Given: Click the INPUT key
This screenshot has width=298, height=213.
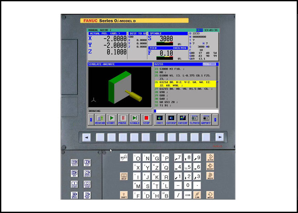Looking at the screenshot, I should point(210,195).
